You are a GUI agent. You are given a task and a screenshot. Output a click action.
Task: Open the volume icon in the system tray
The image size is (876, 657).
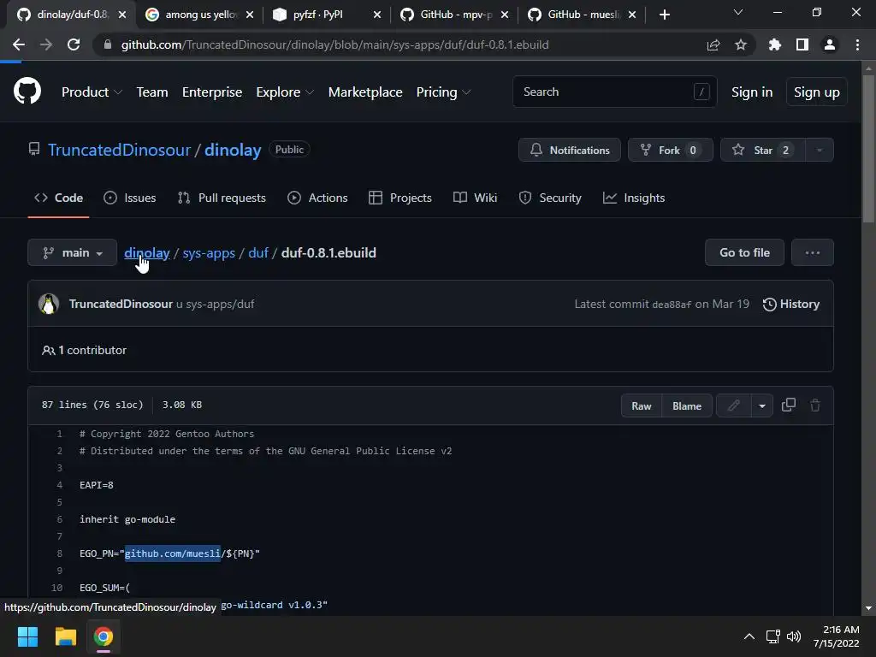[x=793, y=636]
